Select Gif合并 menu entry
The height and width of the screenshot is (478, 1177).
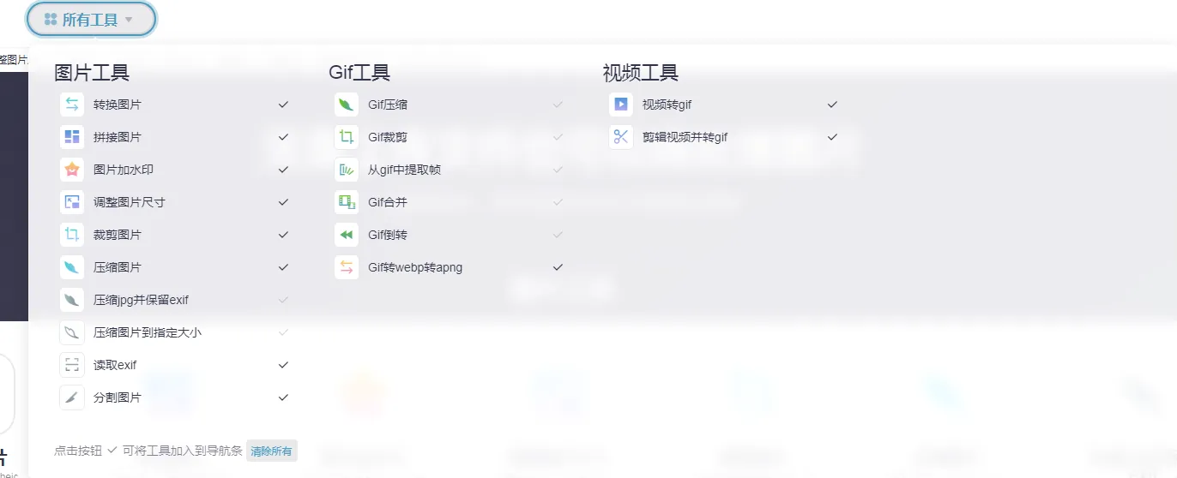click(388, 202)
